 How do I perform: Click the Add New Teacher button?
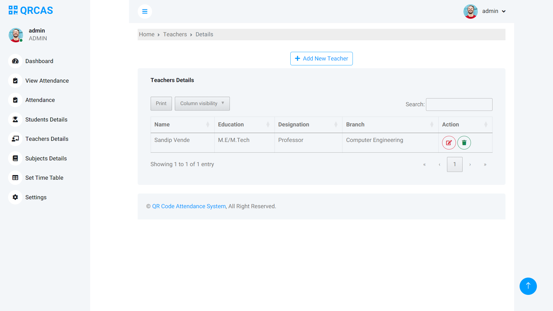(x=321, y=58)
